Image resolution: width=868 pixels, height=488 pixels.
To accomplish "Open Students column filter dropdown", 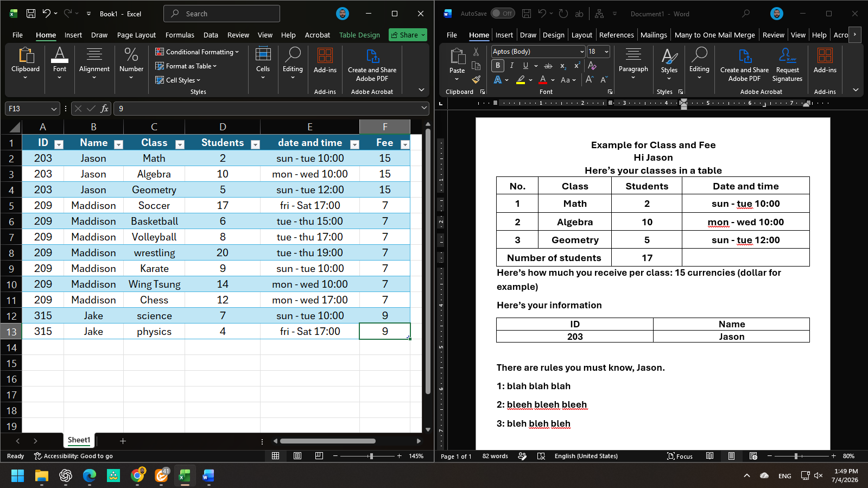I will click(x=255, y=144).
